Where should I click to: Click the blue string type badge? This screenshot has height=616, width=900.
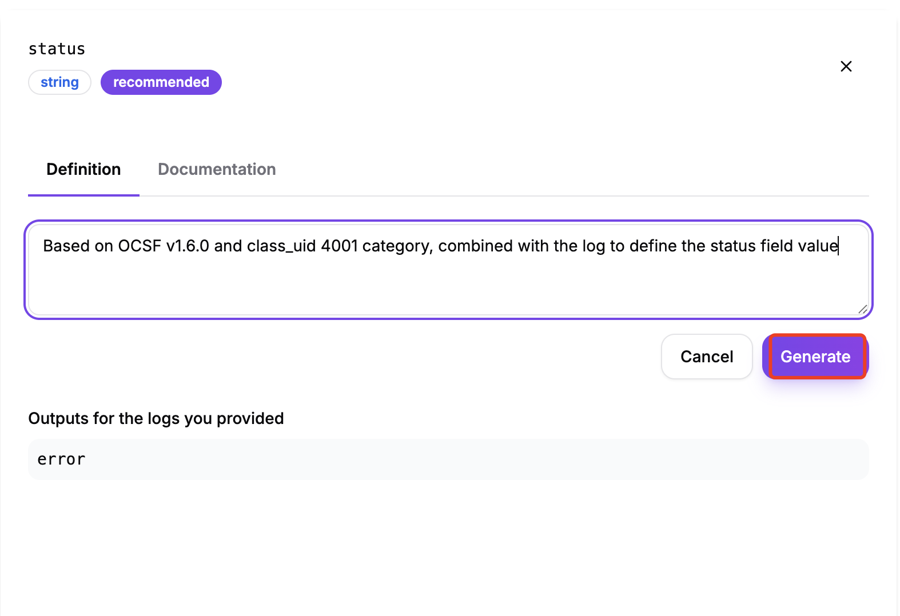[x=59, y=82]
